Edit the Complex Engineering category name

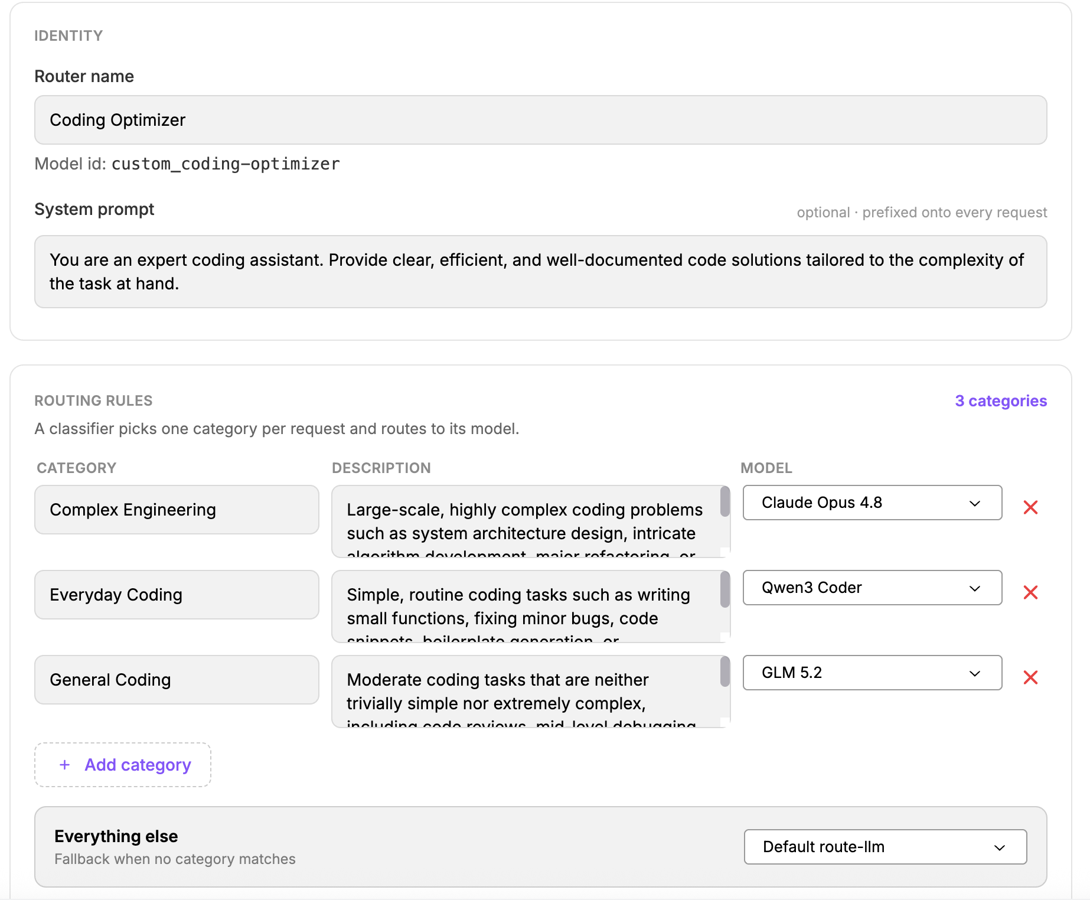177,510
